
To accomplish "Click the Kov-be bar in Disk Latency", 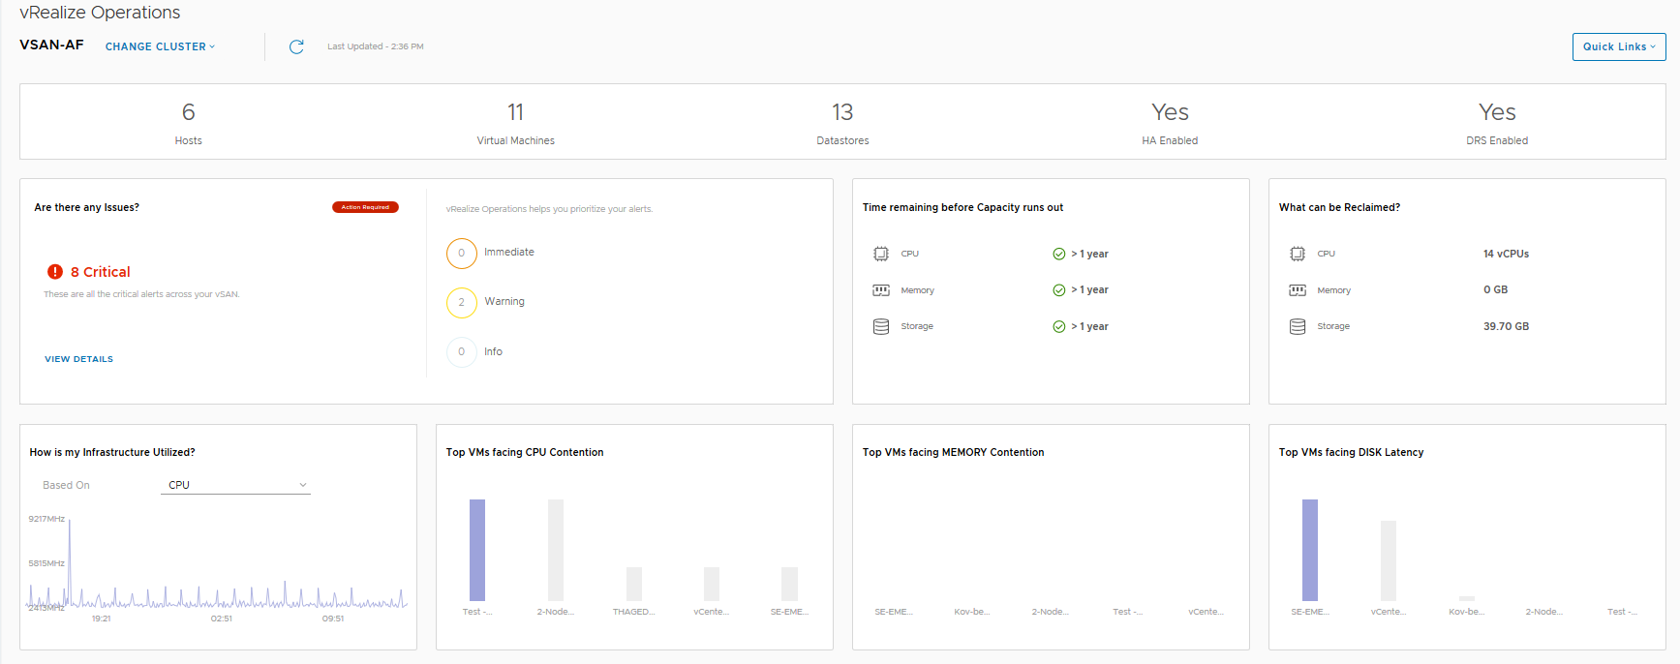I will pos(1467,598).
